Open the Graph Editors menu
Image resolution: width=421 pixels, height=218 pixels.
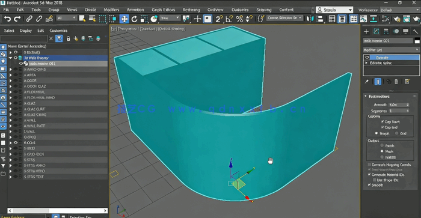(163, 10)
